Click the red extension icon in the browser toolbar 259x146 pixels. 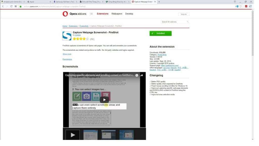pyautogui.click(x=246, y=6)
